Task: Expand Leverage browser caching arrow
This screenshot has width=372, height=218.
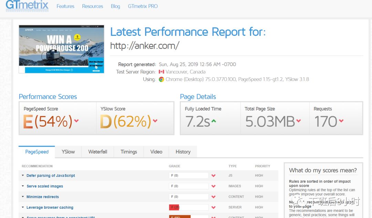Action: [23, 207]
